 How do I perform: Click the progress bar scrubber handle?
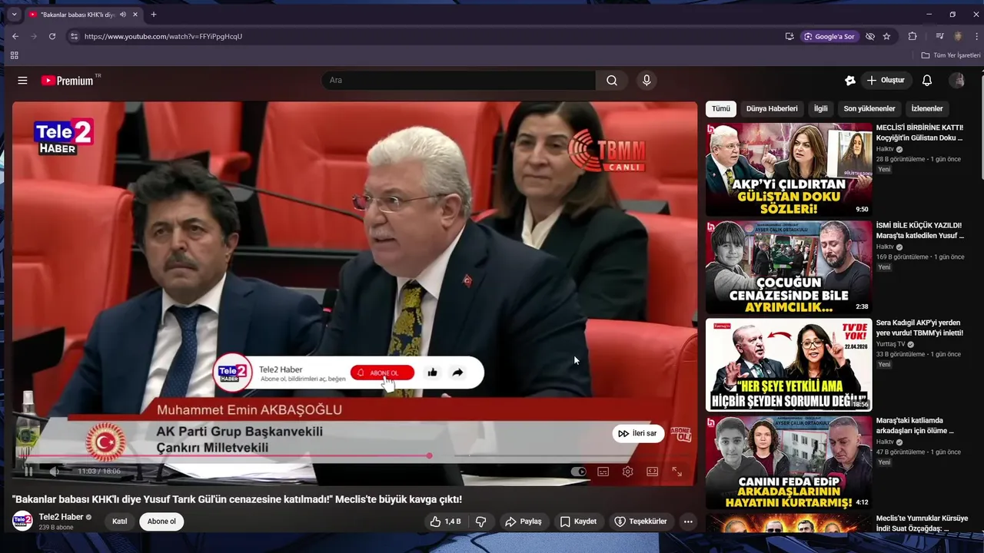tap(429, 456)
